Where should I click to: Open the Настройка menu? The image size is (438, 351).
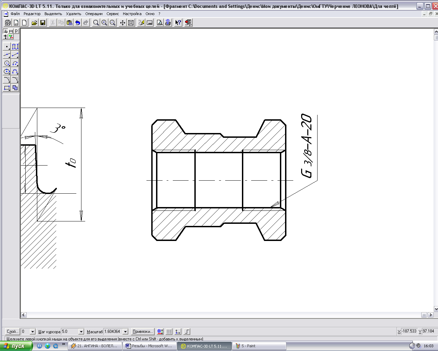(x=132, y=14)
